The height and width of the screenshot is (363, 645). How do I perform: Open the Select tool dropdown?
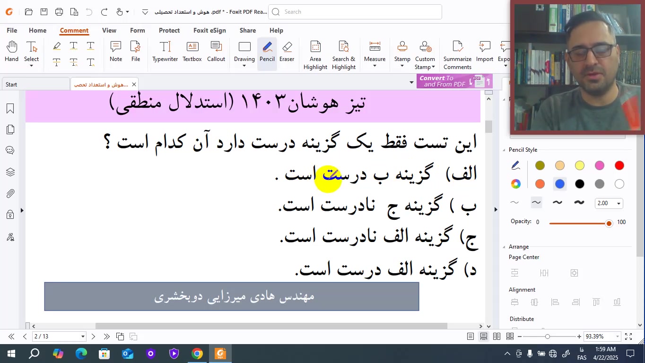(31, 66)
